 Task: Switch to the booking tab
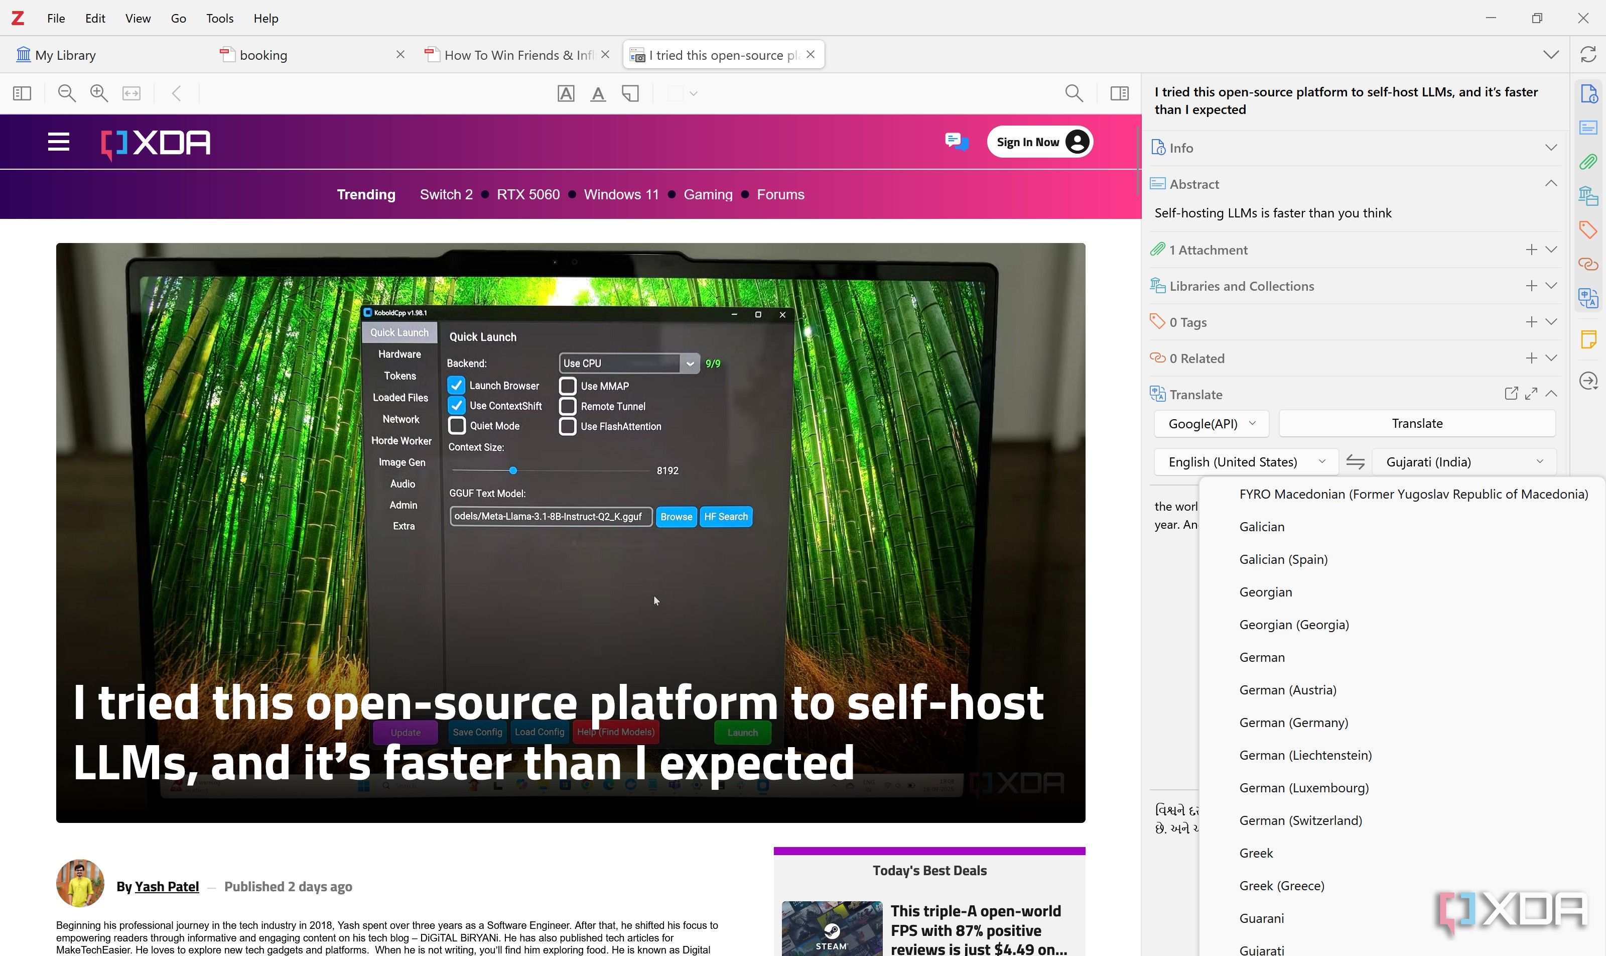point(312,55)
